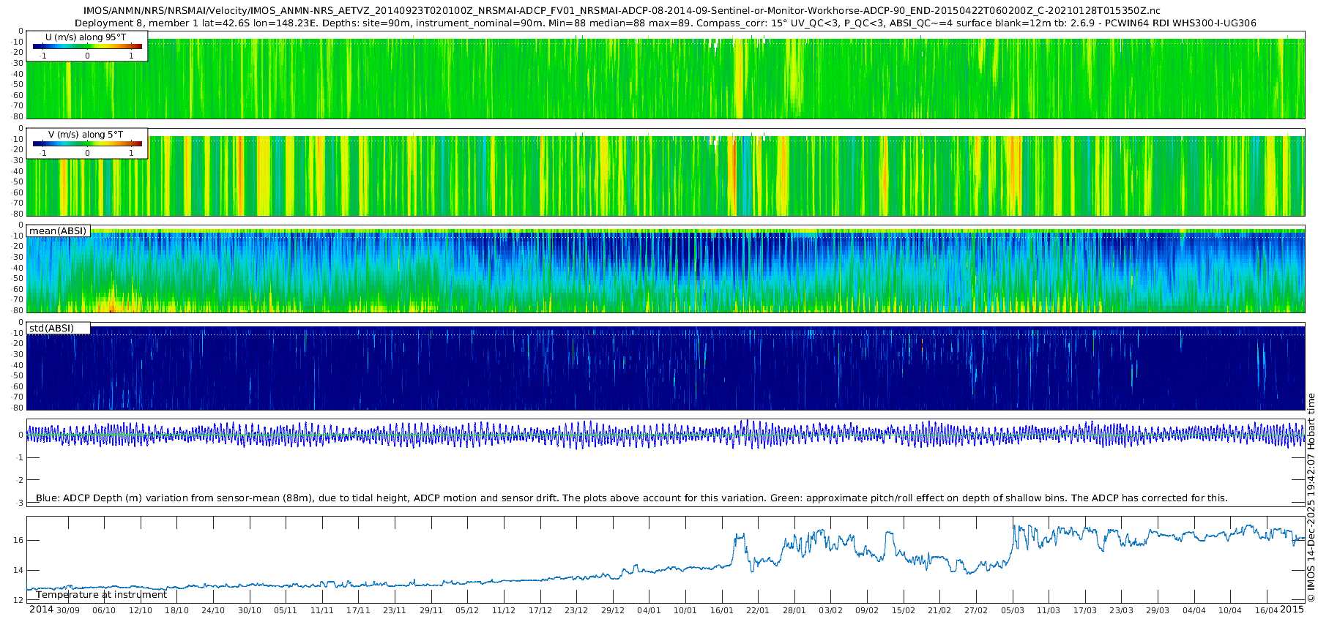This screenshot has width=1318, height=622.
Task: Click the blue ADCP depth description caption
Action: 631,498
